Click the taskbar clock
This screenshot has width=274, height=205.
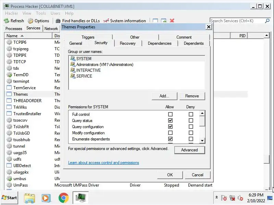256,198
